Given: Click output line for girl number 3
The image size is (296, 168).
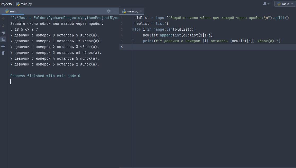Looking at the screenshot, I should coord(56,53).
